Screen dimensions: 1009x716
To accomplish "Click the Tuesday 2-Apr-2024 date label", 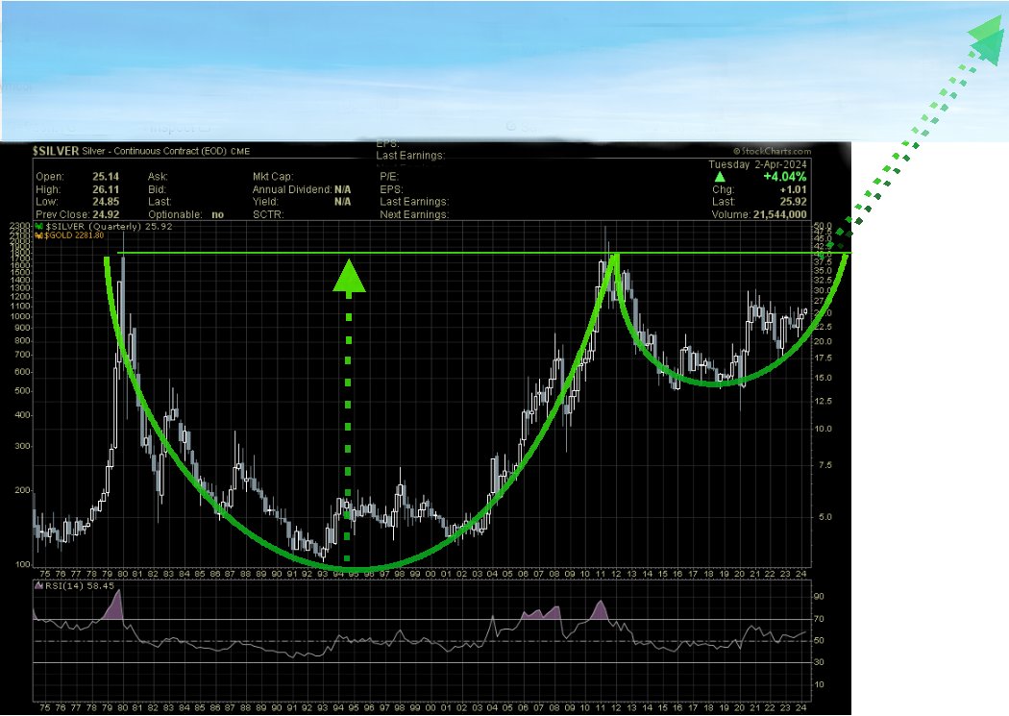I will click(757, 164).
